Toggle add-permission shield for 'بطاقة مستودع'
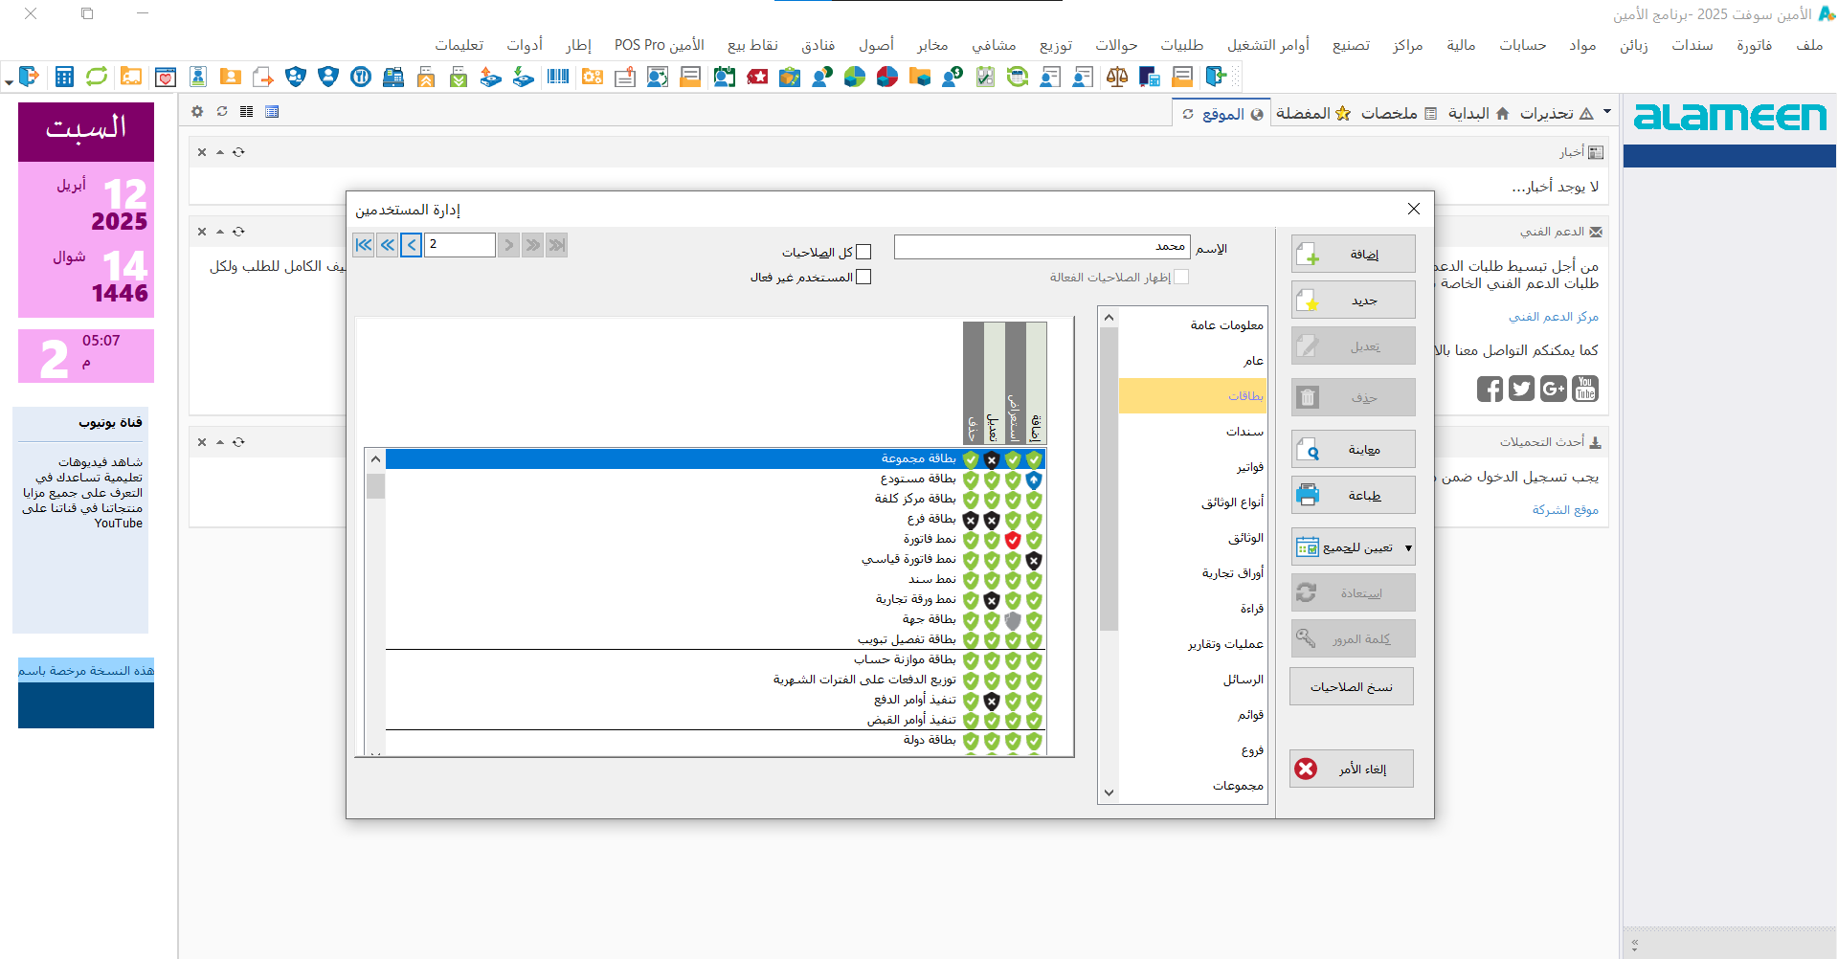This screenshot has height=959, width=1838. click(x=1034, y=479)
